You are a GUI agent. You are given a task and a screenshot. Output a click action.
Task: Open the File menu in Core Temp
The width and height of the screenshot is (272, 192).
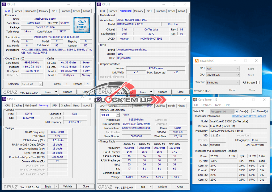coord(196,105)
